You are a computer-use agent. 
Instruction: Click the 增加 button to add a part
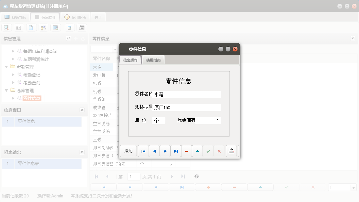click(128, 151)
